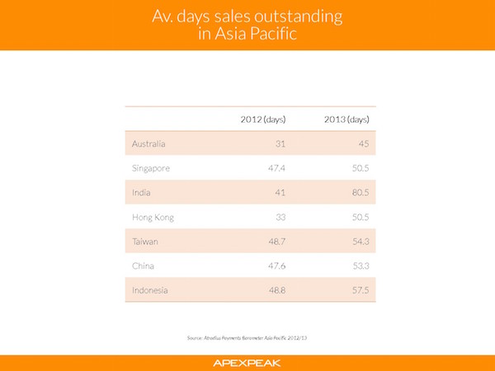495x371 pixels.
Task: Click the APEXPEAK logo in footer
Action: [247, 363]
